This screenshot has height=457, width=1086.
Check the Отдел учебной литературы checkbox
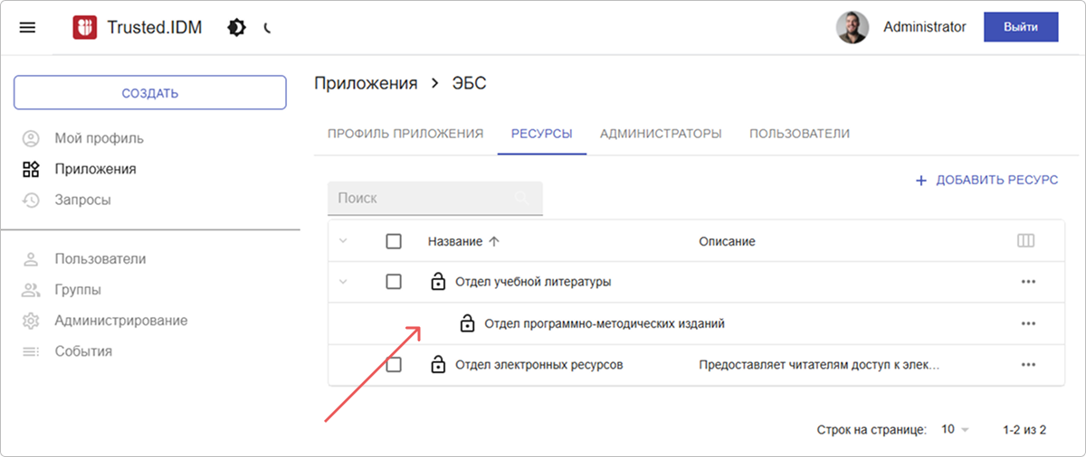[x=394, y=282]
